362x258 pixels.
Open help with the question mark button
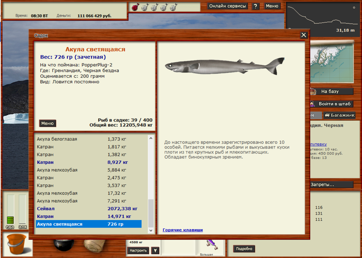click(x=256, y=6)
